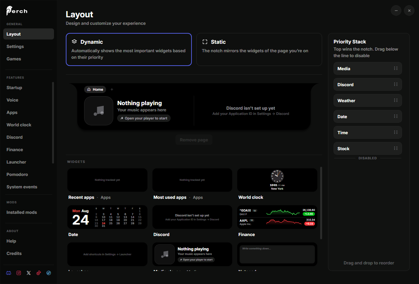Select the Most used apps widget thumbnail
The width and height of the screenshot is (419, 284).
[192, 180]
